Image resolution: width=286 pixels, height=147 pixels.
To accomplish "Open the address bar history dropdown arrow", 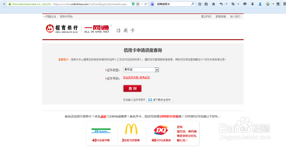I will (142, 4).
